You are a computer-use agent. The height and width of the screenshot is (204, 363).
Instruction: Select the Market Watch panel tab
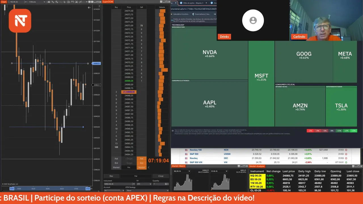(x=178, y=166)
